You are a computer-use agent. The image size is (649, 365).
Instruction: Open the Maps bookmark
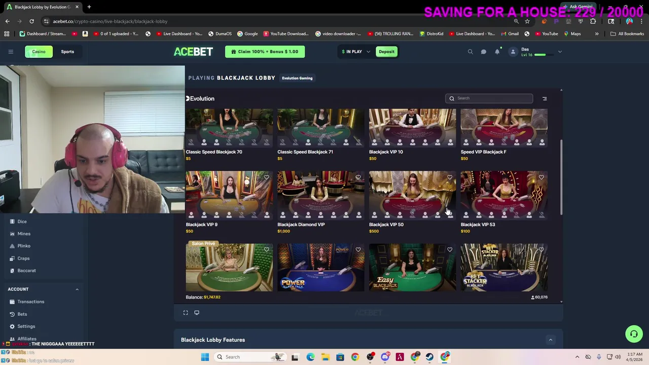tap(571, 34)
